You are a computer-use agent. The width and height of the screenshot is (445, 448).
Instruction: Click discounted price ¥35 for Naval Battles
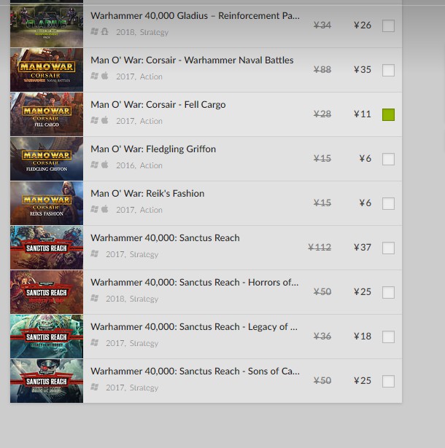pos(363,70)
